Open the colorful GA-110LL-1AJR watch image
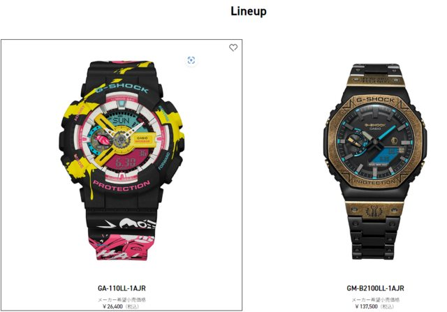 (122, 160)
